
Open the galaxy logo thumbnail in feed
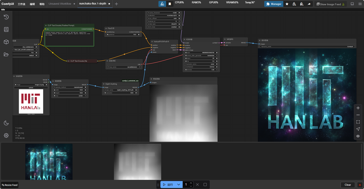pos(49,162)
